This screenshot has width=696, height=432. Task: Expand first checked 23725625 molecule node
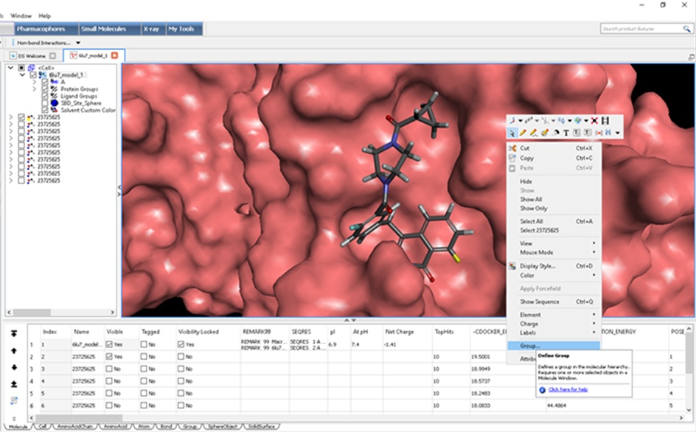coord(11,117)
